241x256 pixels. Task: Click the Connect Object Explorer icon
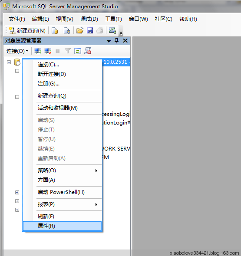pyautogui.click(x=38, y=51)
